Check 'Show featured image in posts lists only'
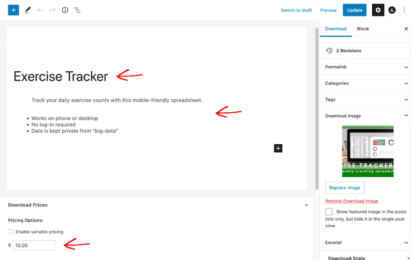This screenshot has height=260, width=411. [329, 212]
